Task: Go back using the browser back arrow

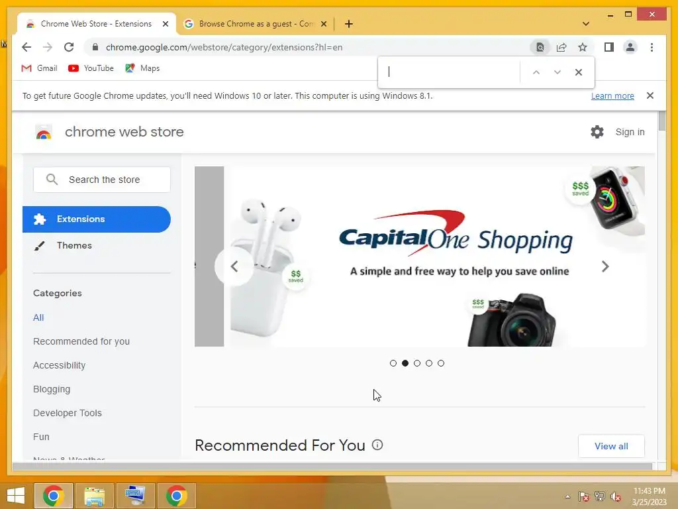Action: pos(26,47)
